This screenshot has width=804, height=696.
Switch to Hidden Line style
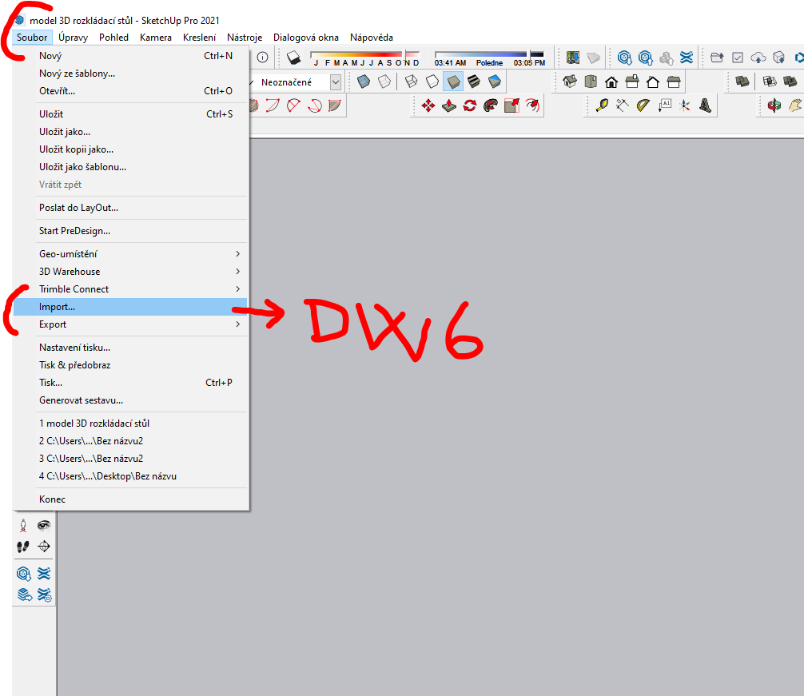(432, 82)
